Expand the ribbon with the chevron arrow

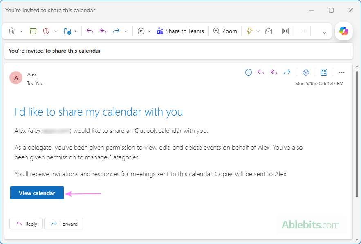(325, 33)
